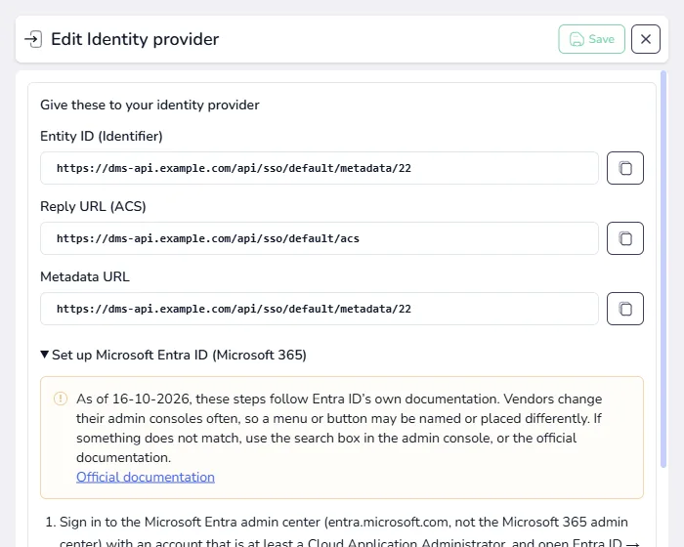
Task: Click the Reply URL ACS field
Action: point(320,238)
